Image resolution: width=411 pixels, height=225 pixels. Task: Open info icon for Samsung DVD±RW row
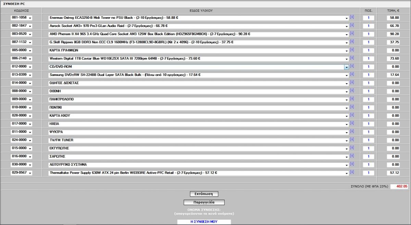pos(352,74)
